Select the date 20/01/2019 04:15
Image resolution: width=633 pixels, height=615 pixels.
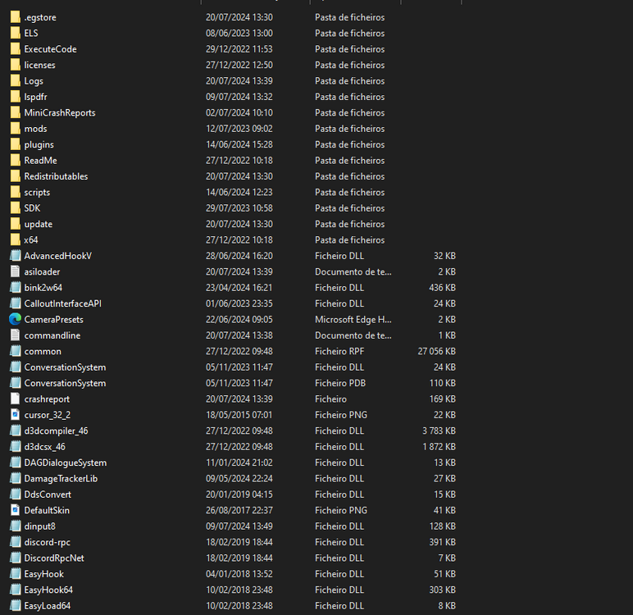tap(239, 494)
